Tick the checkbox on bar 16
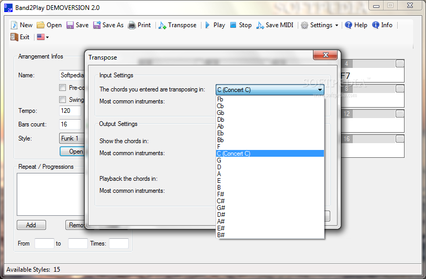Image resolution: width=426 pixels, height=279 pixels. tap(400, 139)
